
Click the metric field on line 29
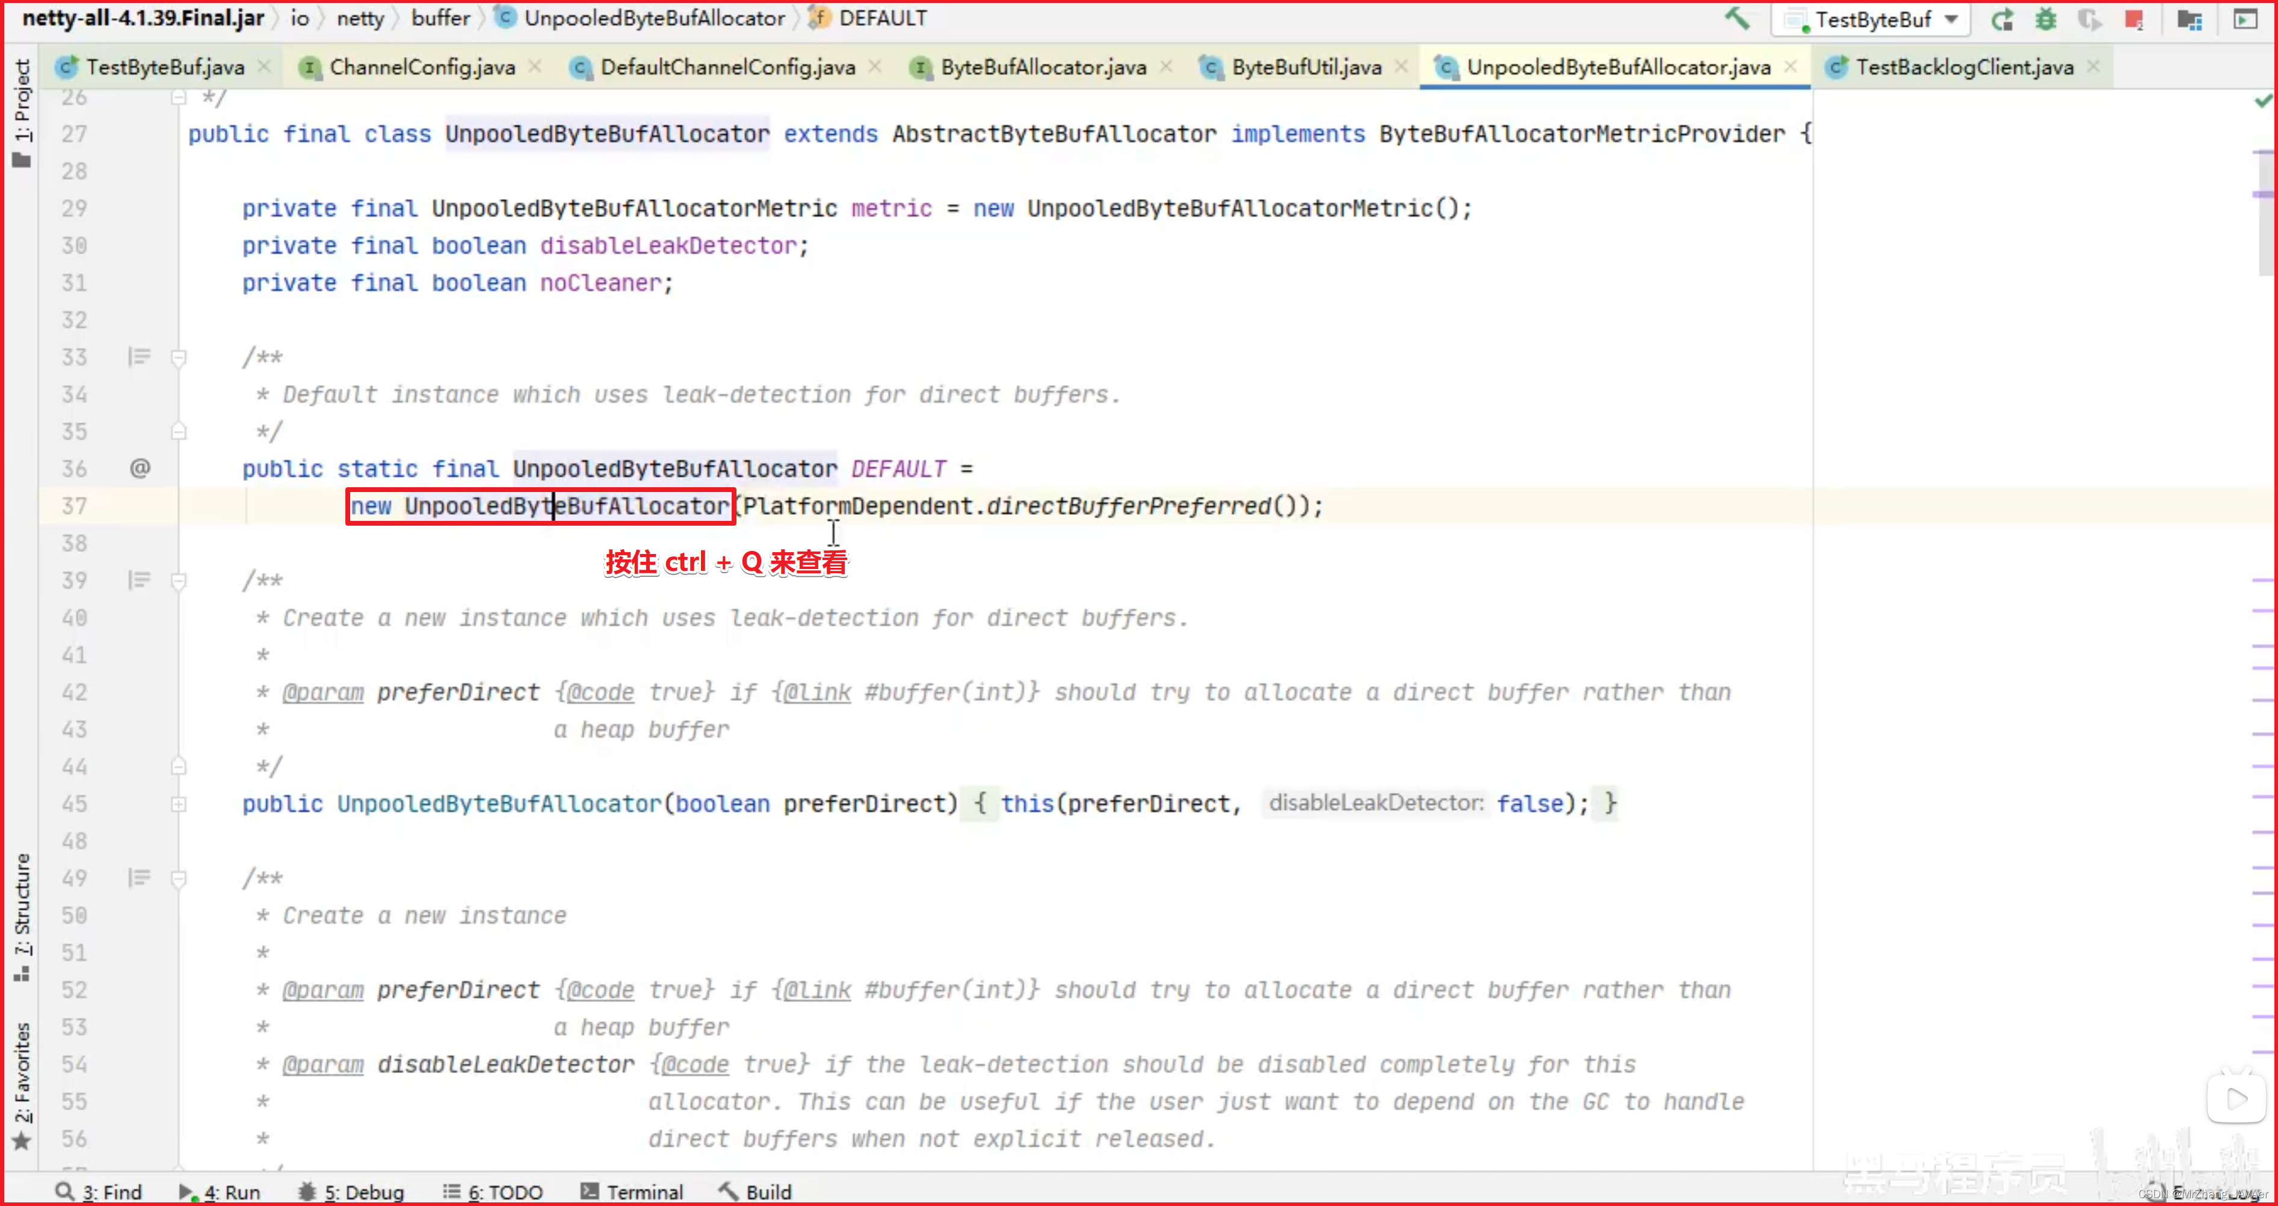[891, 208]
